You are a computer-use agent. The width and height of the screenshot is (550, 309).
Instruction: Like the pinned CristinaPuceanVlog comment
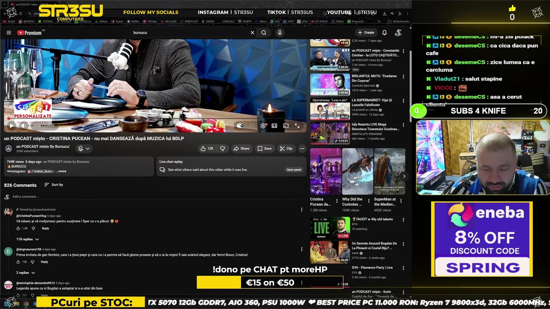18,228
